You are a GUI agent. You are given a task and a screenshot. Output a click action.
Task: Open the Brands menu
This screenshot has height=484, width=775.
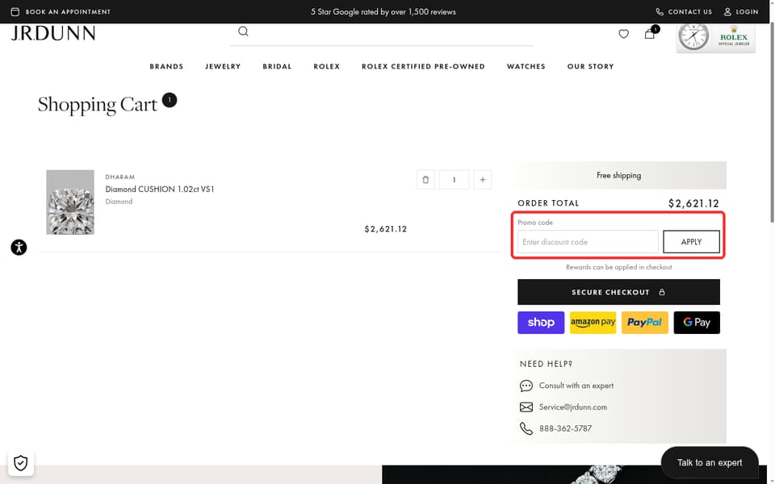[x=166, y=66]
